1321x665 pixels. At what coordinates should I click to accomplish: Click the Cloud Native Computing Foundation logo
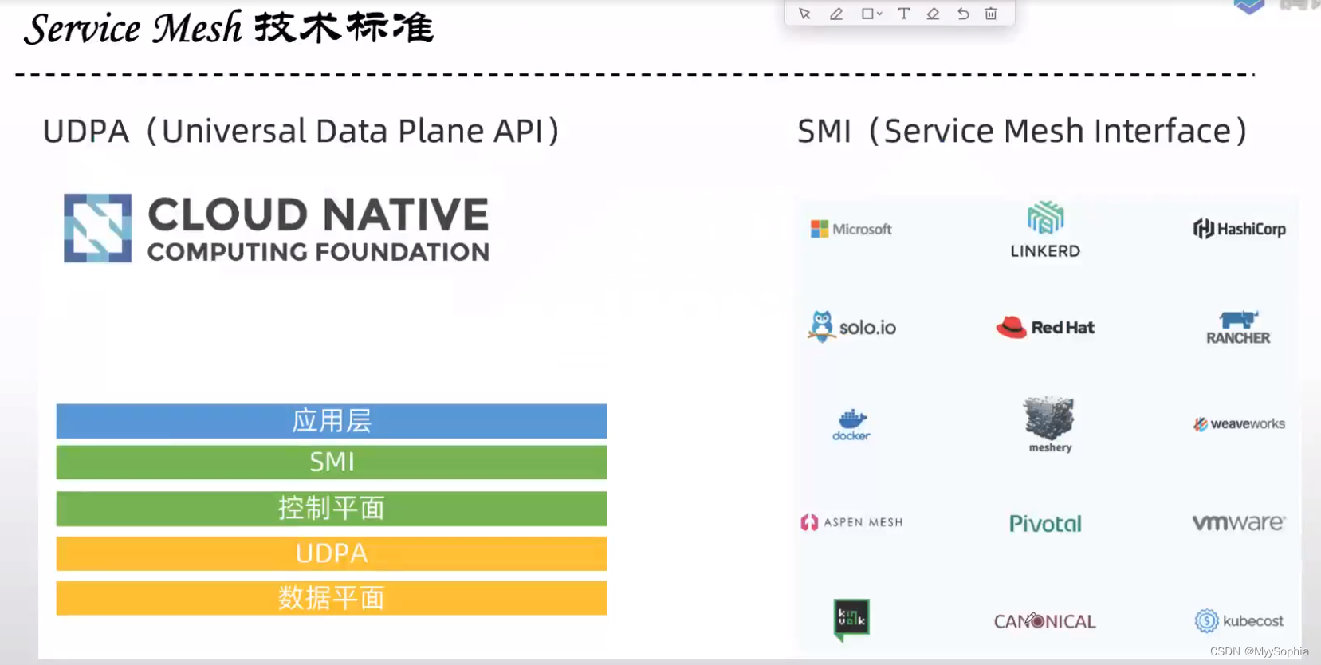click(277, 228)
